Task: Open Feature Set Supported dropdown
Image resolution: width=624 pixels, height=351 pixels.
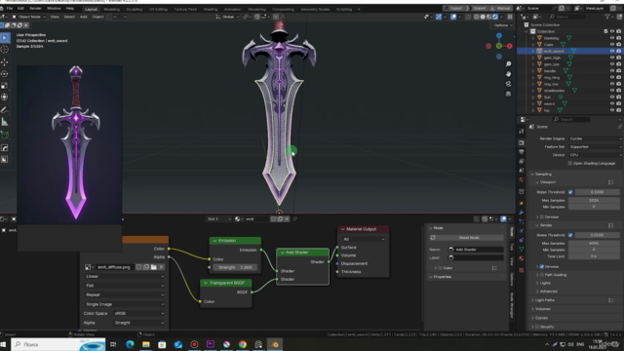Action: point(595,147)
